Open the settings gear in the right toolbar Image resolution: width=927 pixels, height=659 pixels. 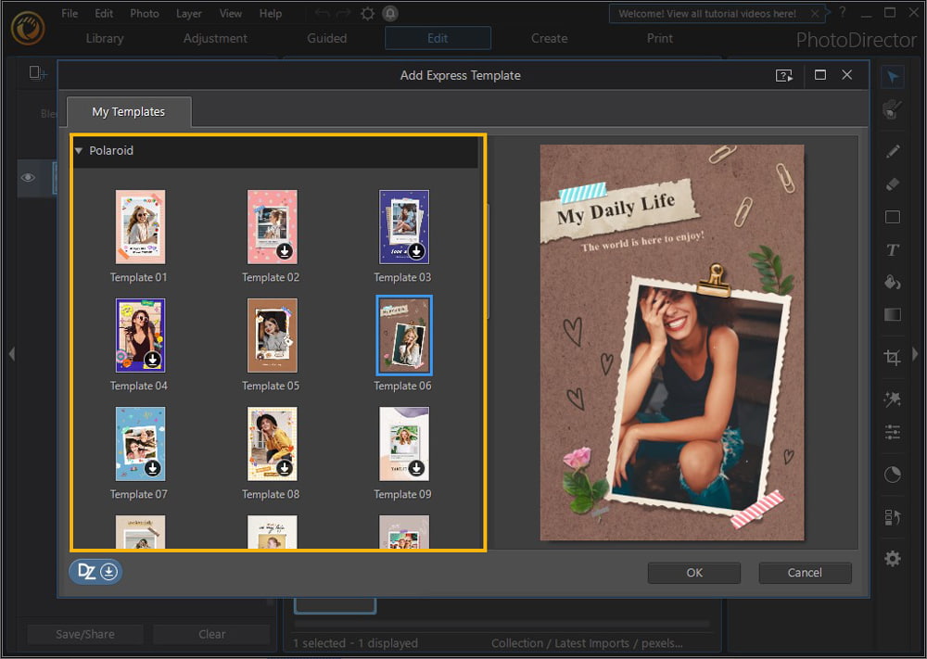coord(892,558)
